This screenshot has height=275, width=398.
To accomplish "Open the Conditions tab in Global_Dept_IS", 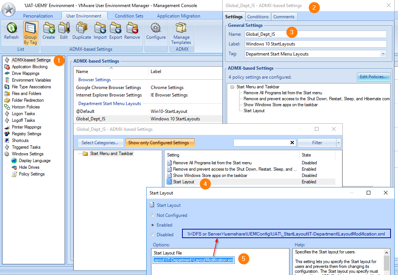I will pos(258,17).
